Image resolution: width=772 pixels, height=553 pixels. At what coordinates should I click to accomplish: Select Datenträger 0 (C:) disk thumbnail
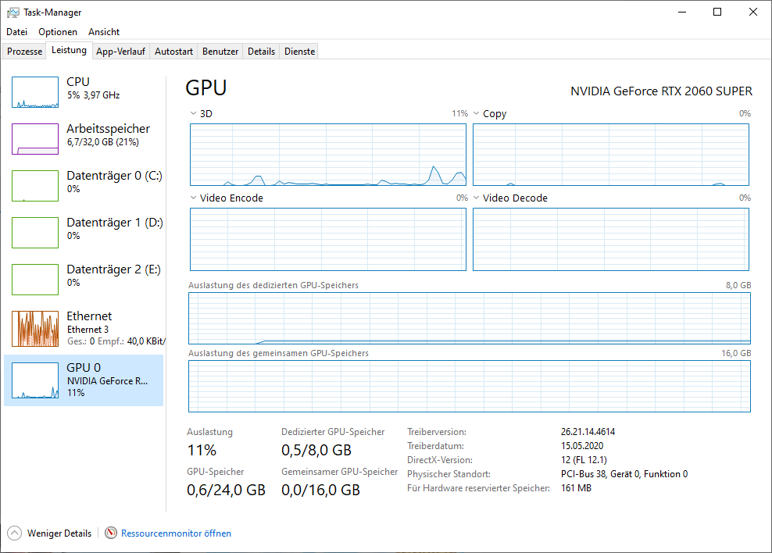35,186
